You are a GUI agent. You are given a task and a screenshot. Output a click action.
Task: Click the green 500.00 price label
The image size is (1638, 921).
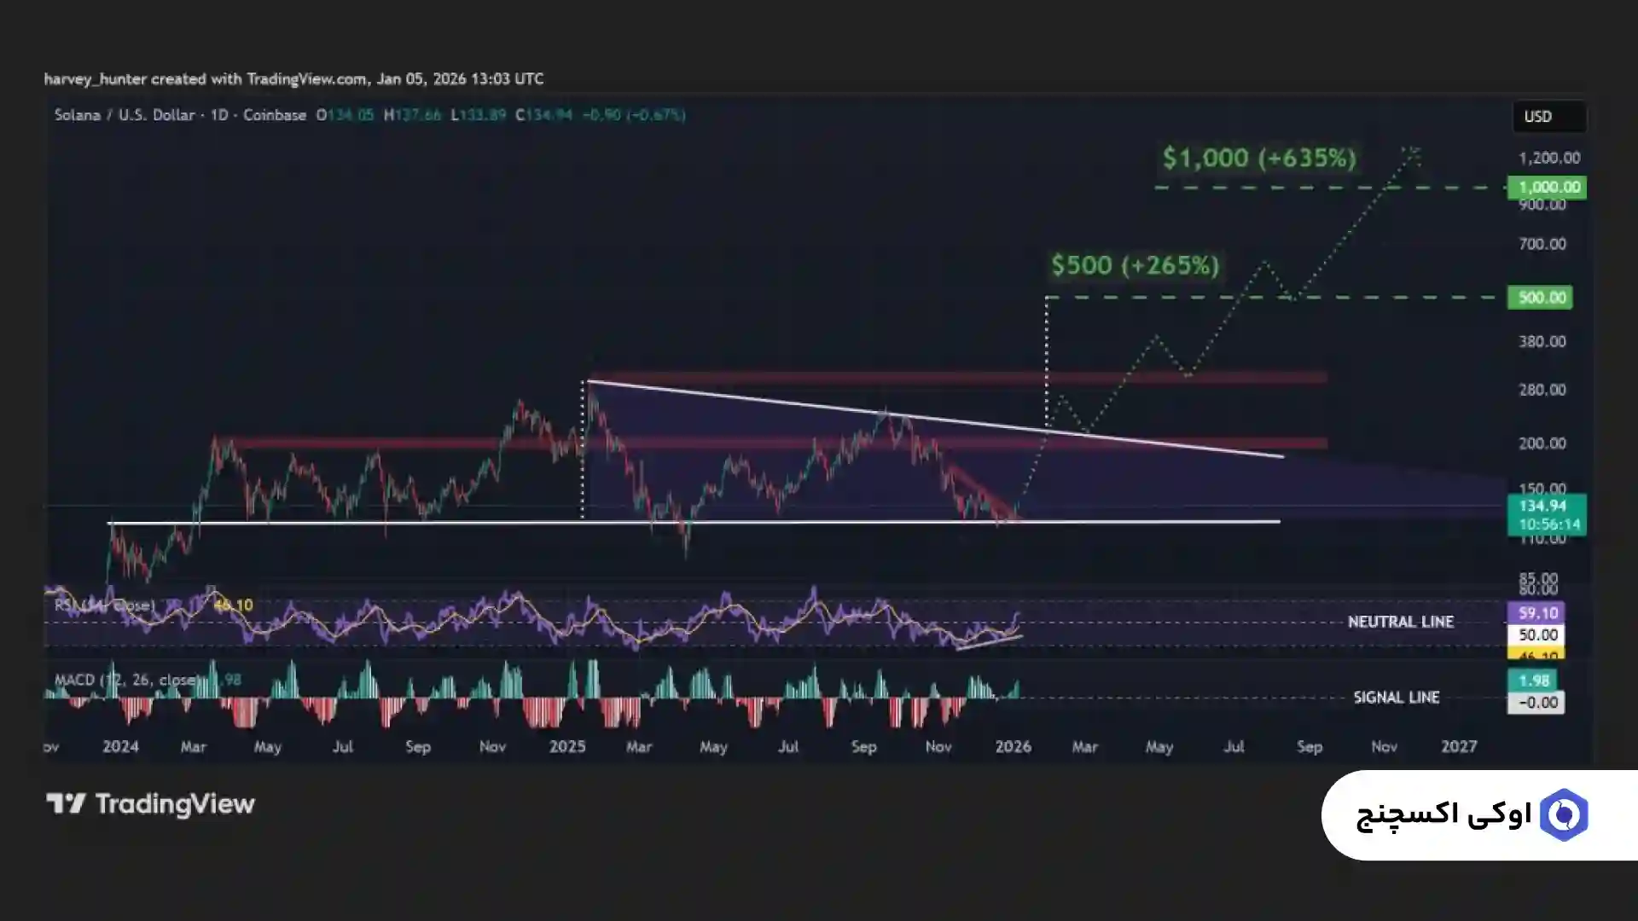[1539, 298]
